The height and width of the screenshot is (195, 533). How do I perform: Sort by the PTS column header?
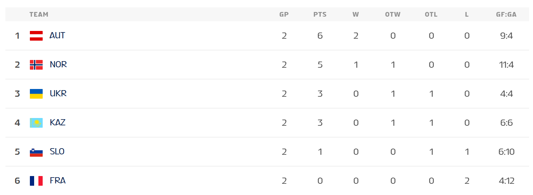(x=320, y=15)
